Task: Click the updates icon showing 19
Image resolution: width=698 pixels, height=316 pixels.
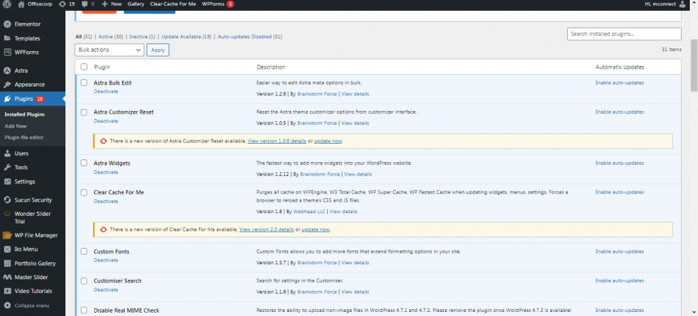Action: [63, 4]
